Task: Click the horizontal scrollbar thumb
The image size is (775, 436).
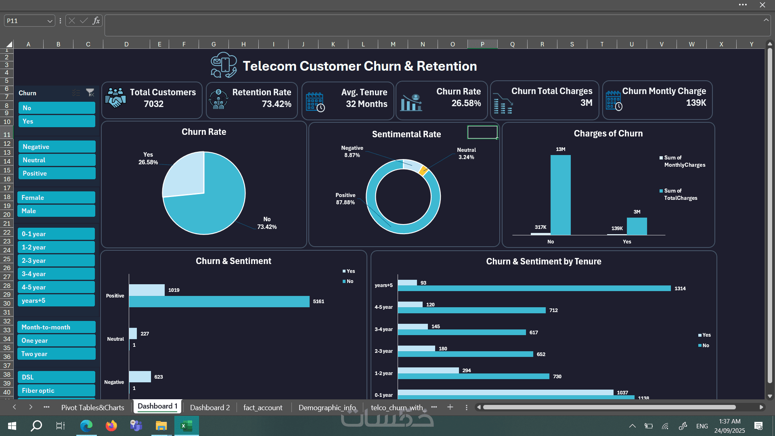Action: (x=610, y=407)
